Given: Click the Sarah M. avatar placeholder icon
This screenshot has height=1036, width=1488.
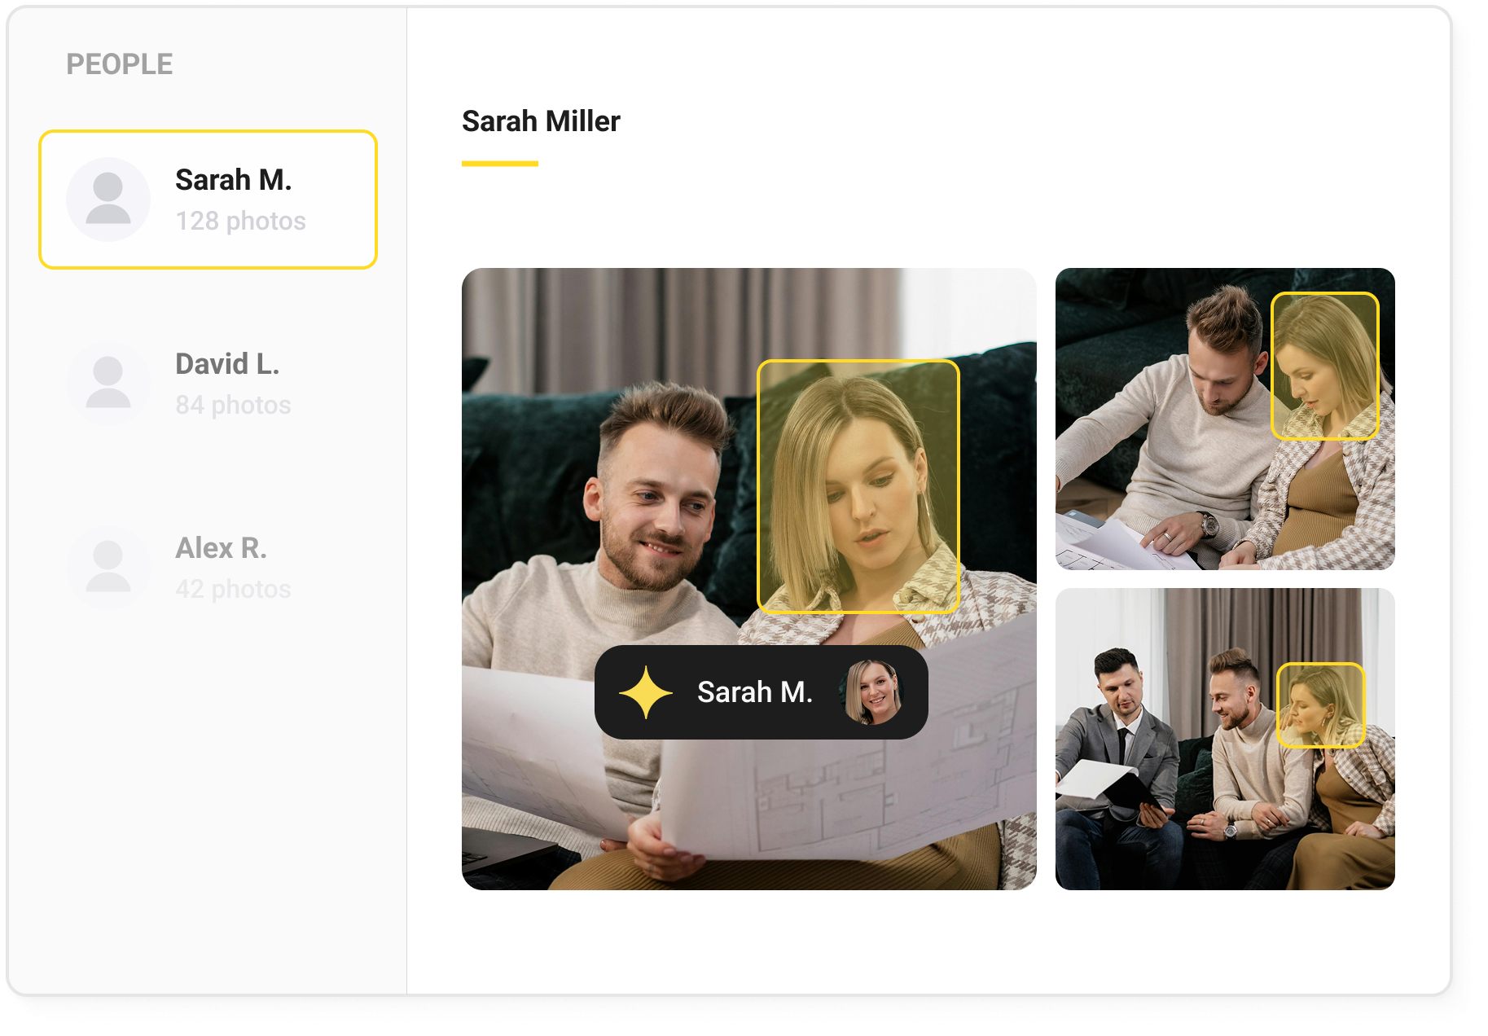Looking at the screenshot, I should [108, 200].
